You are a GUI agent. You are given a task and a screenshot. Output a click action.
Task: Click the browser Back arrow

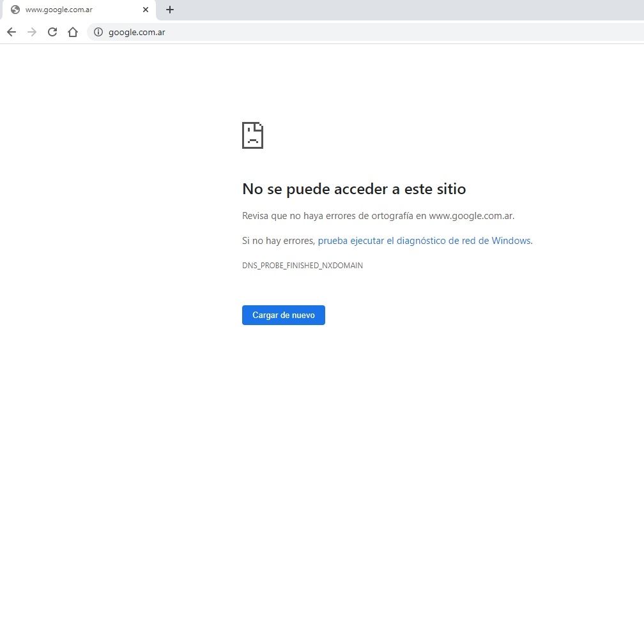click(x=11, y=32)
